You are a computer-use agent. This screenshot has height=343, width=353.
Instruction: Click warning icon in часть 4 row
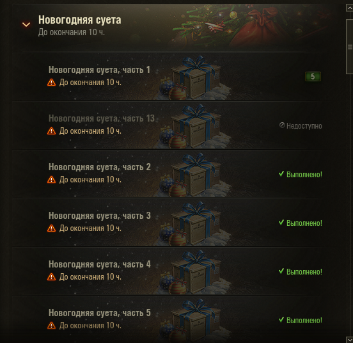(x=51, y=277)
